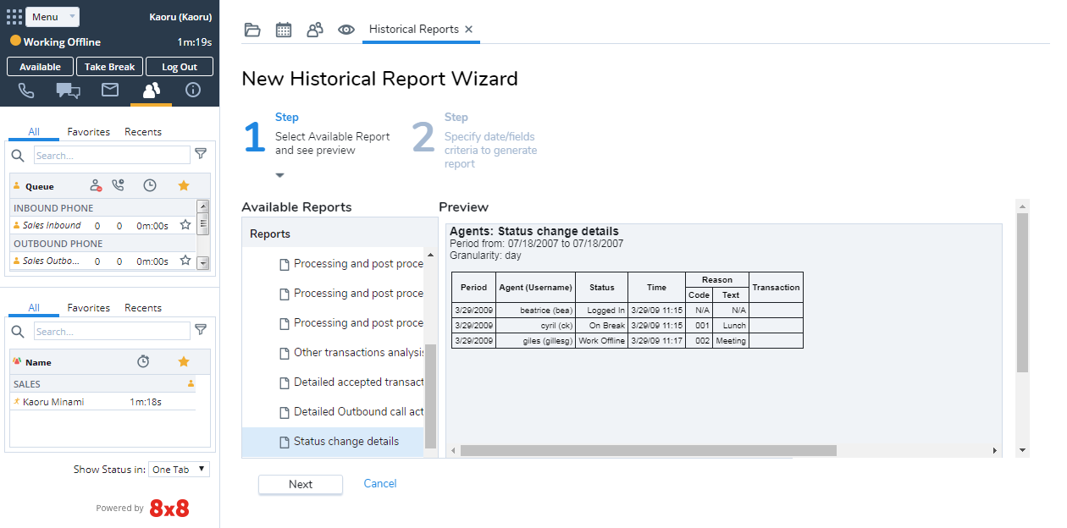1067x528 pixels.
Task: Select Favorites tab in queue panel
Action: (89, 132)
